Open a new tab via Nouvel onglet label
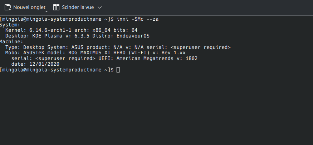 coord(29,7)
